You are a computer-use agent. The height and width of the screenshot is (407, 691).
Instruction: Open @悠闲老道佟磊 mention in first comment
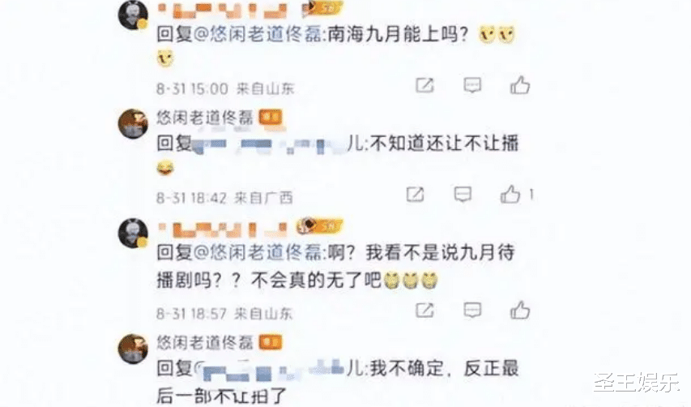(258, 34)
